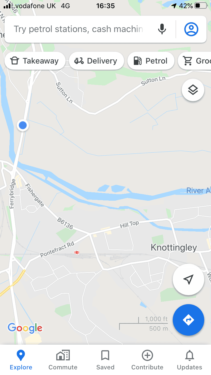Open the account profile icon
Viewport: 211px width, 375px height.
(191, 29)
